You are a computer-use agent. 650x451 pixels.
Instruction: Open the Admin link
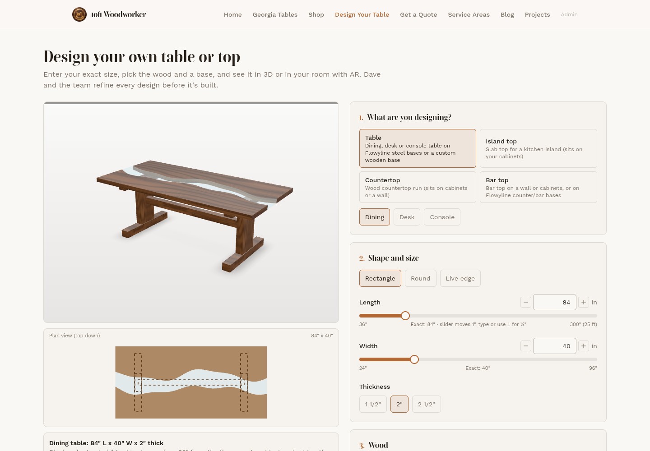coord(569,14)
